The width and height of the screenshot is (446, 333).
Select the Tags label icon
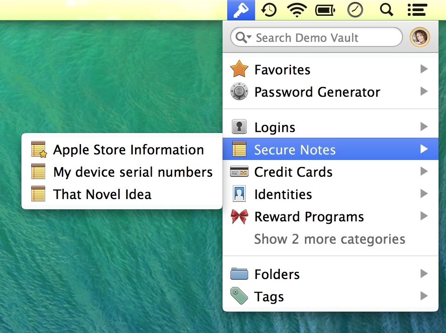239,296
